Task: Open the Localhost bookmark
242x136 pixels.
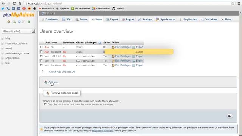Action: pos(118,8)
